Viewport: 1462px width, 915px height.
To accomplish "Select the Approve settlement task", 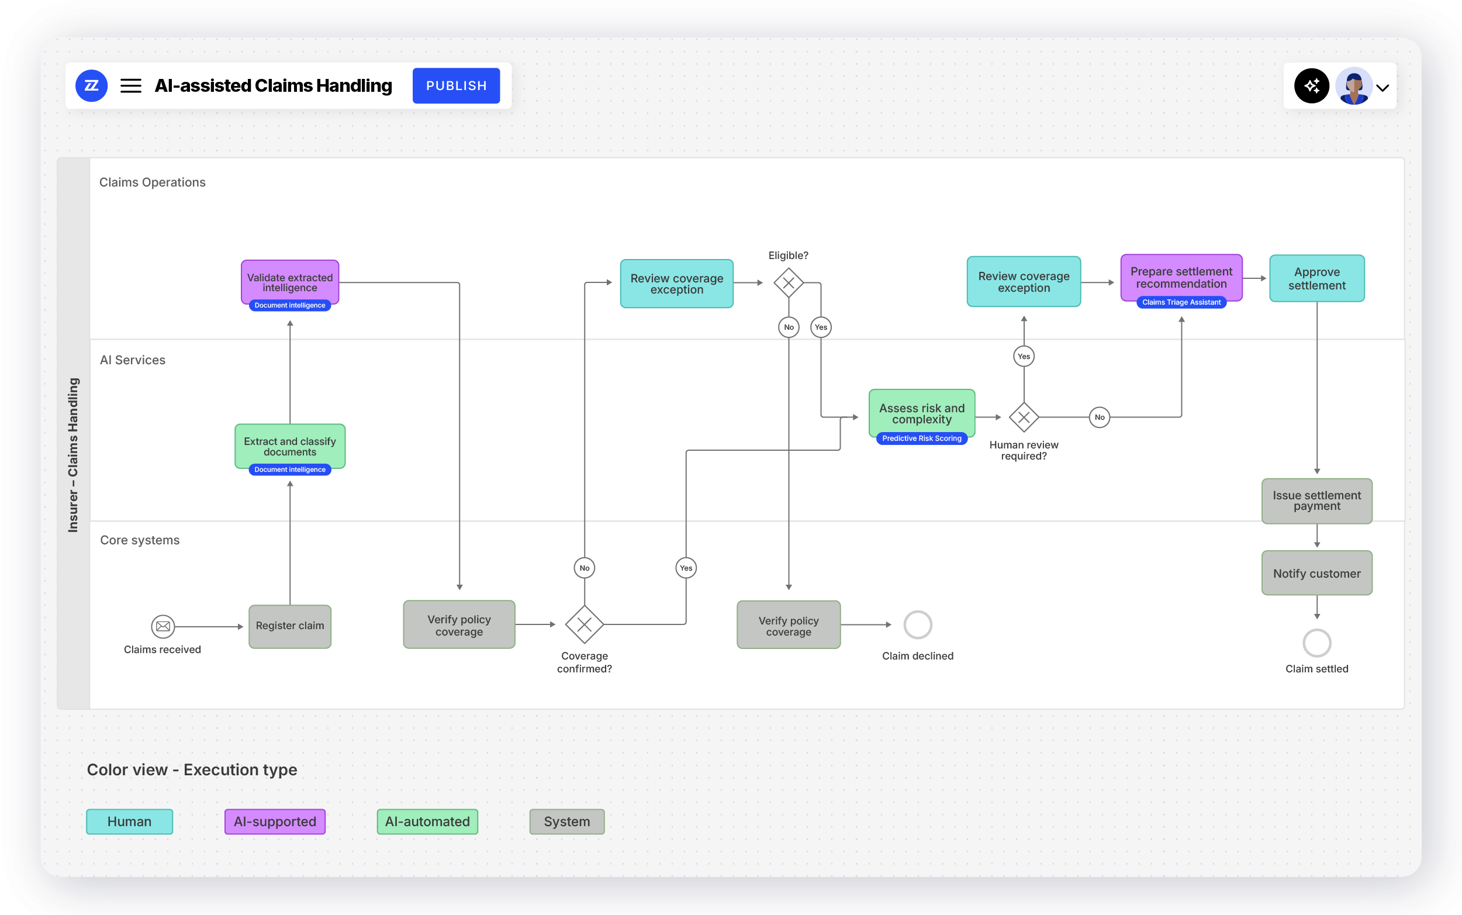I will tap(1316, 278).
